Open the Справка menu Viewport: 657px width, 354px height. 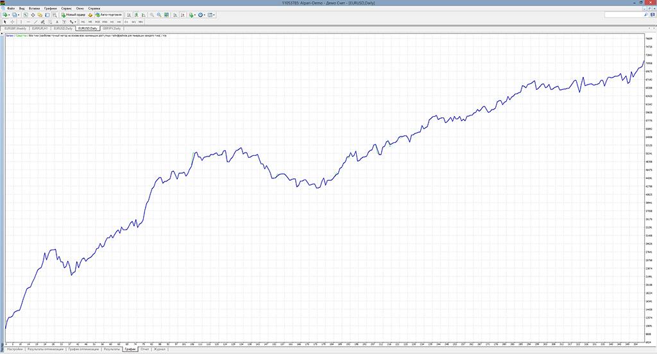pyautogui.click(x=94, y=8)
